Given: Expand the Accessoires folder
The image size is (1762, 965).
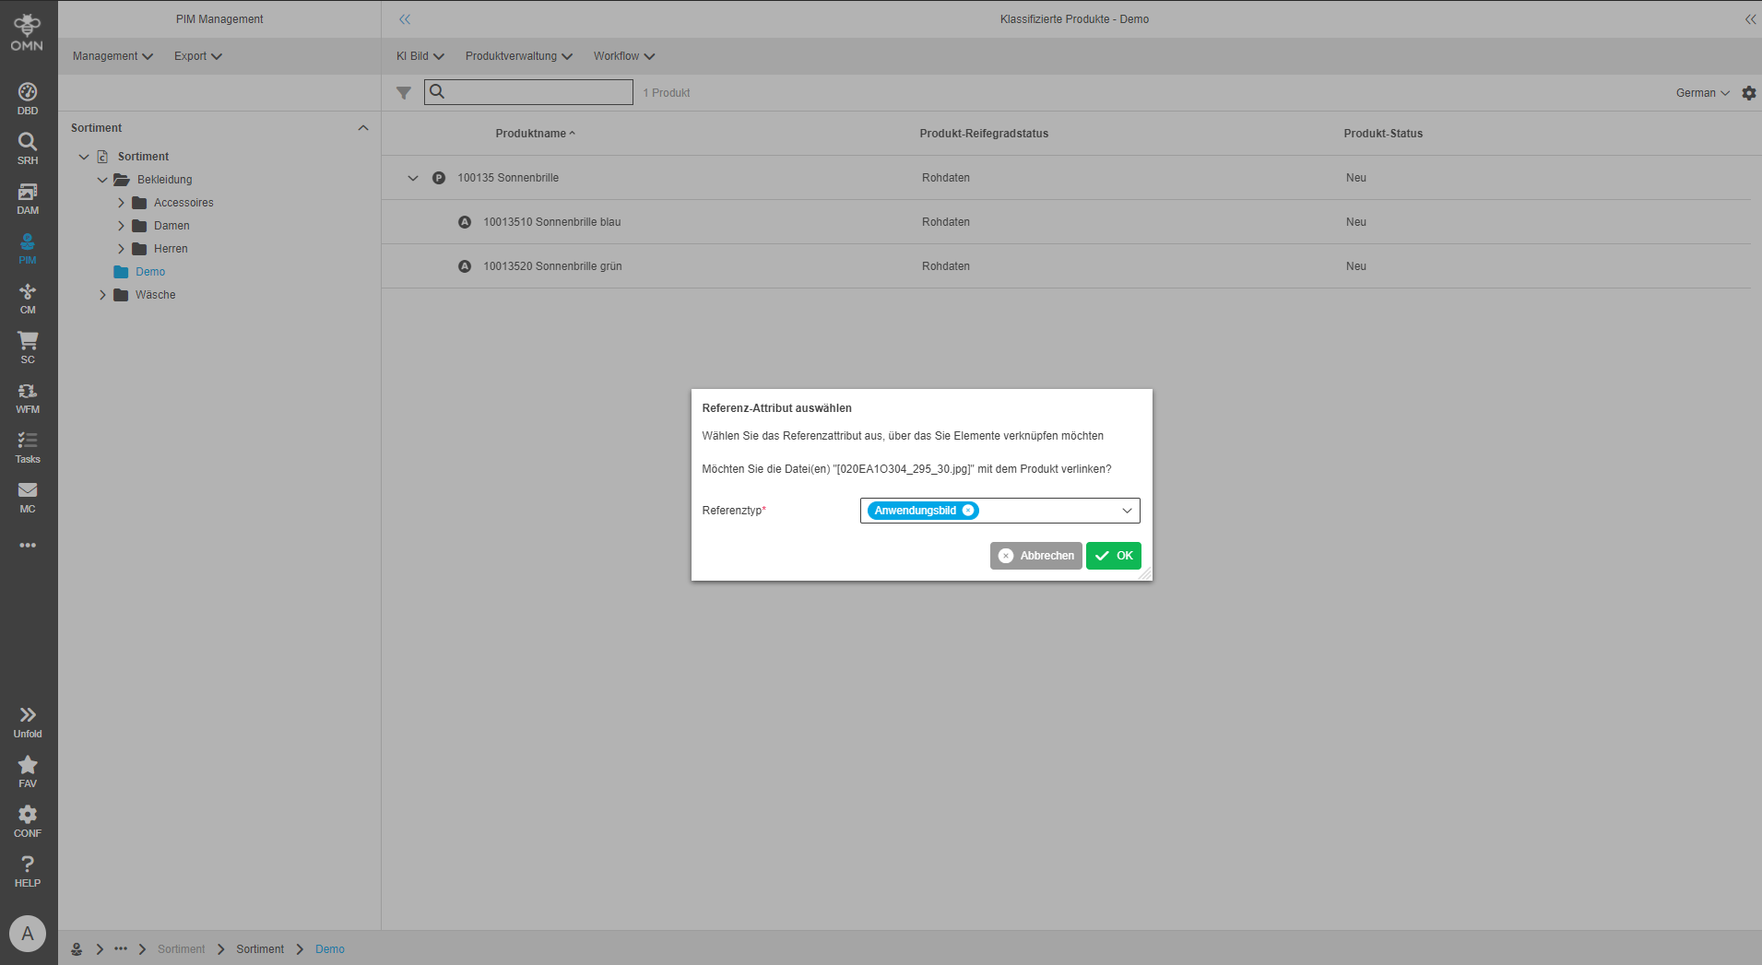Looking at the screenshot, I should coord(121,203).
